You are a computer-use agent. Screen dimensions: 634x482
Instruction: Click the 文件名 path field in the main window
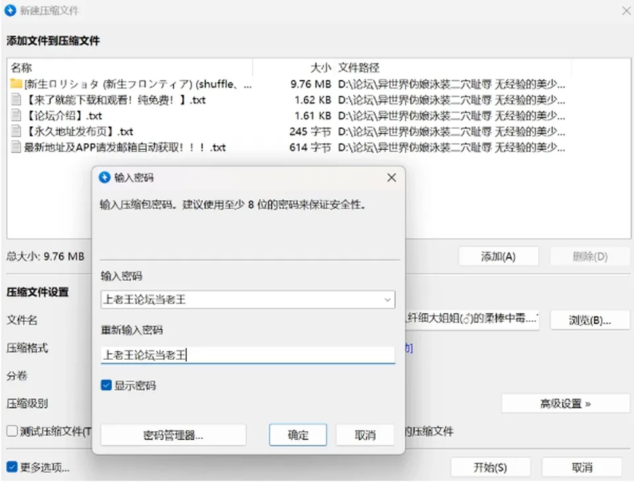tap(472, 320)
